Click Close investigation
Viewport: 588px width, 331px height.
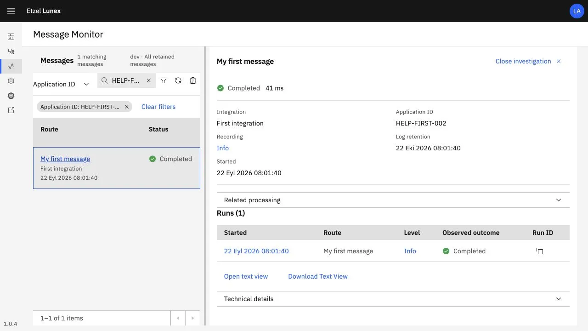(x=523, y=61)
